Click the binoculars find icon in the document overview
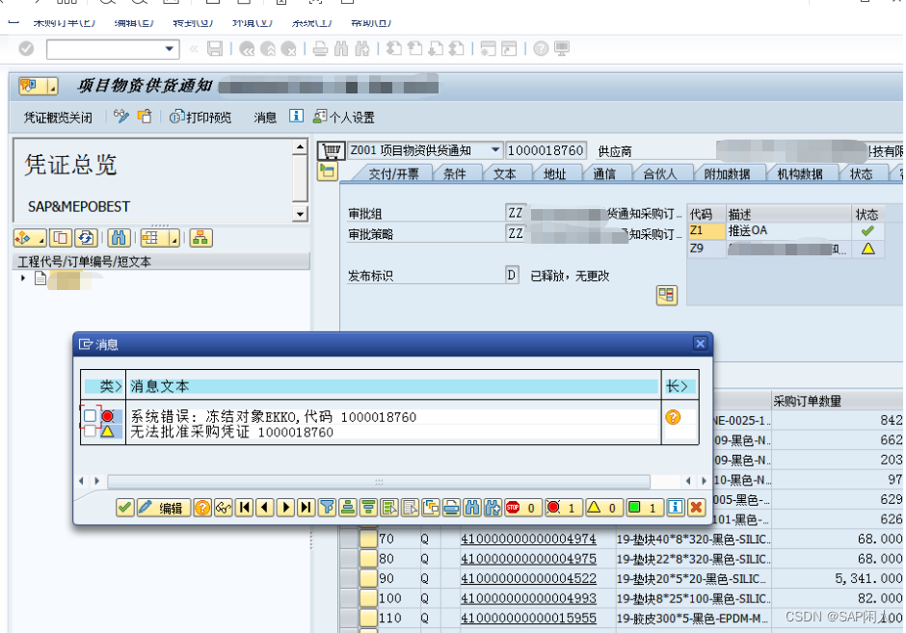 (119, 238)
